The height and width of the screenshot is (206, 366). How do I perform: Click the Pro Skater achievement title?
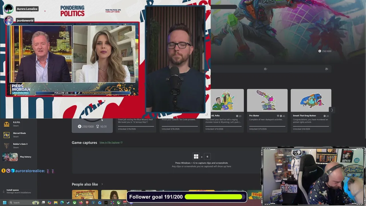point(254,116)
